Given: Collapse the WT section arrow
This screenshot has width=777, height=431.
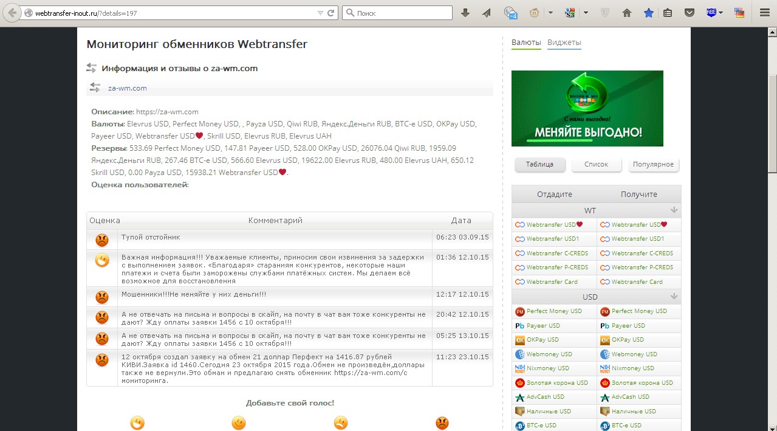Looking at the screenshot, I should 674,210.
